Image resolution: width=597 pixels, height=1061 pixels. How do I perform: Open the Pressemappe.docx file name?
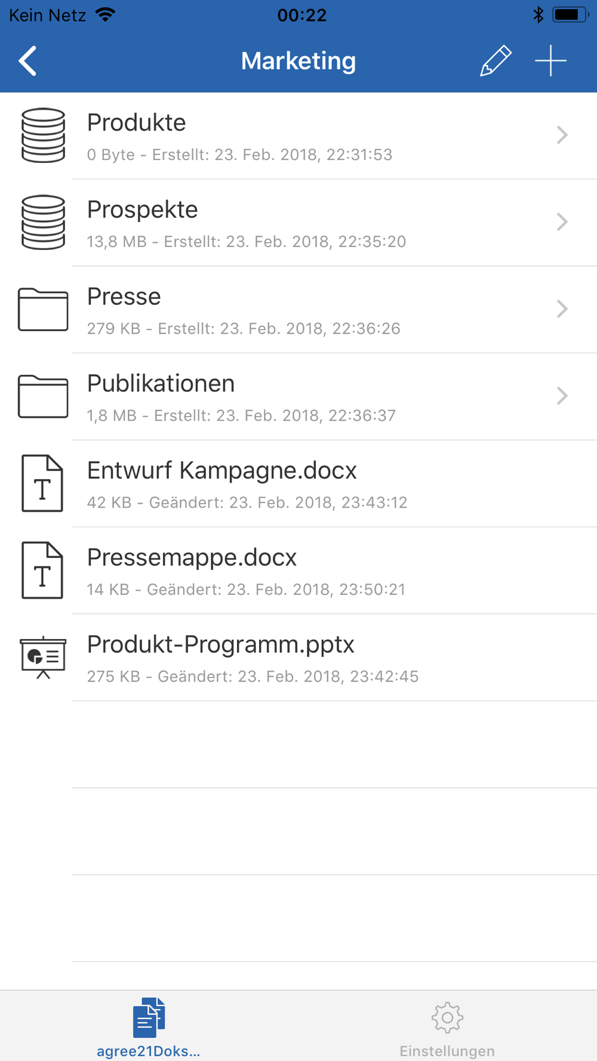(192, 558)
